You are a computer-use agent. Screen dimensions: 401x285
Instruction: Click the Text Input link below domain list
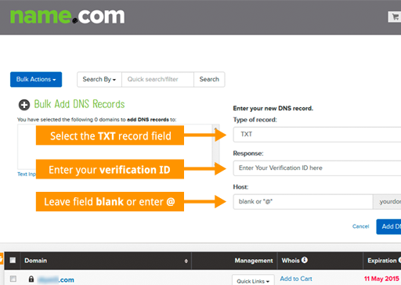(x=27, y=174)
